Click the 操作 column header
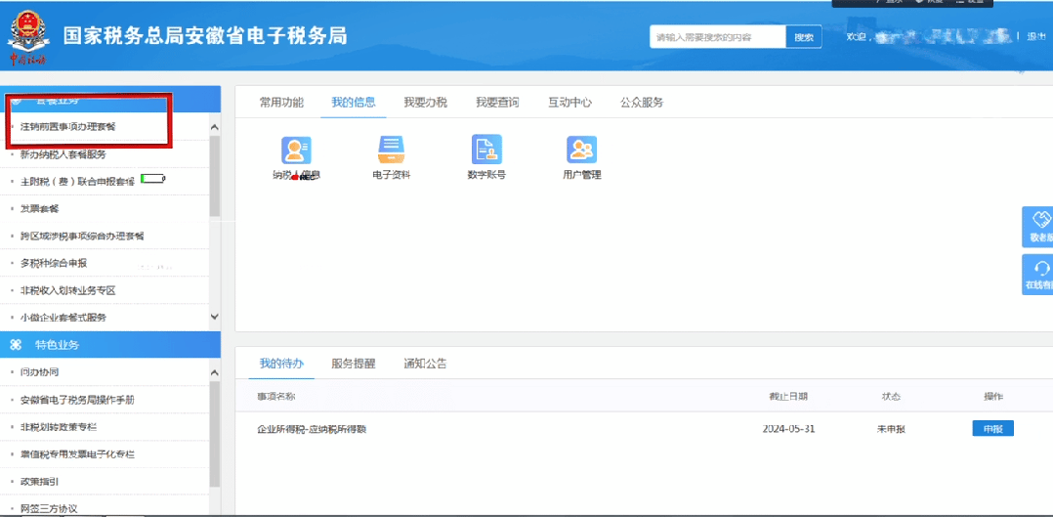 992,397
